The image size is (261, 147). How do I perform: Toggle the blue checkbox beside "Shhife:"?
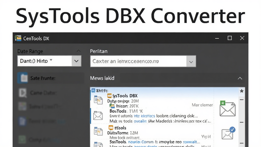pos(93,91)
